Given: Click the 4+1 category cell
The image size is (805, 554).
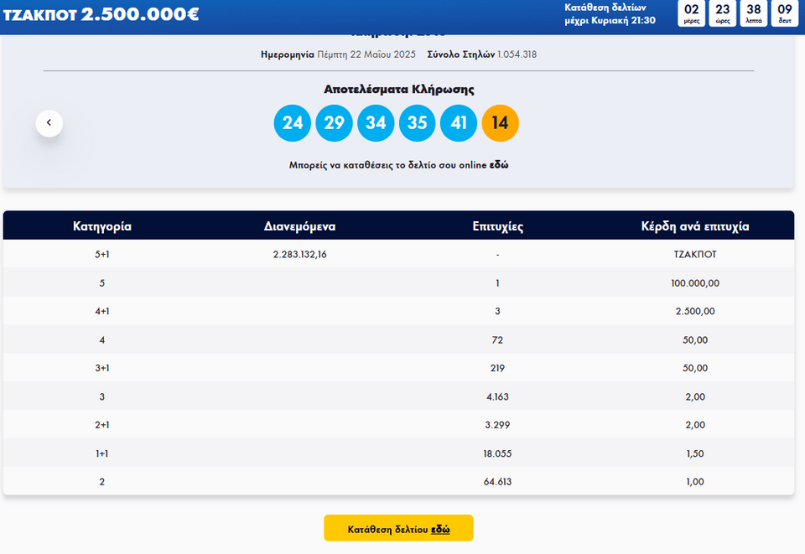Looking at the screenshot, I should click(x=102, y=312).
